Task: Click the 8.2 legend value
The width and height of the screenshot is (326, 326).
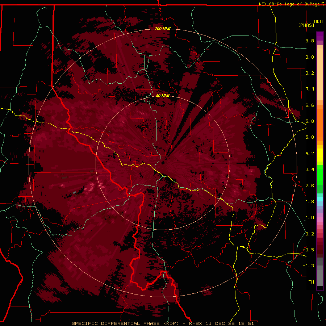Action: click(310, 73)
